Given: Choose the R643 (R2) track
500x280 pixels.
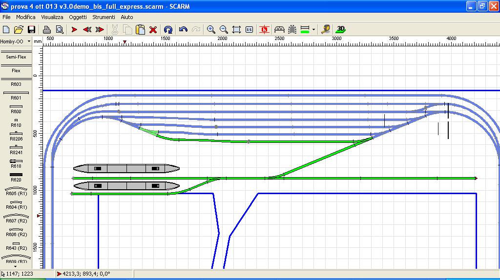Looking at the screenshot, I should click(16, 246).
